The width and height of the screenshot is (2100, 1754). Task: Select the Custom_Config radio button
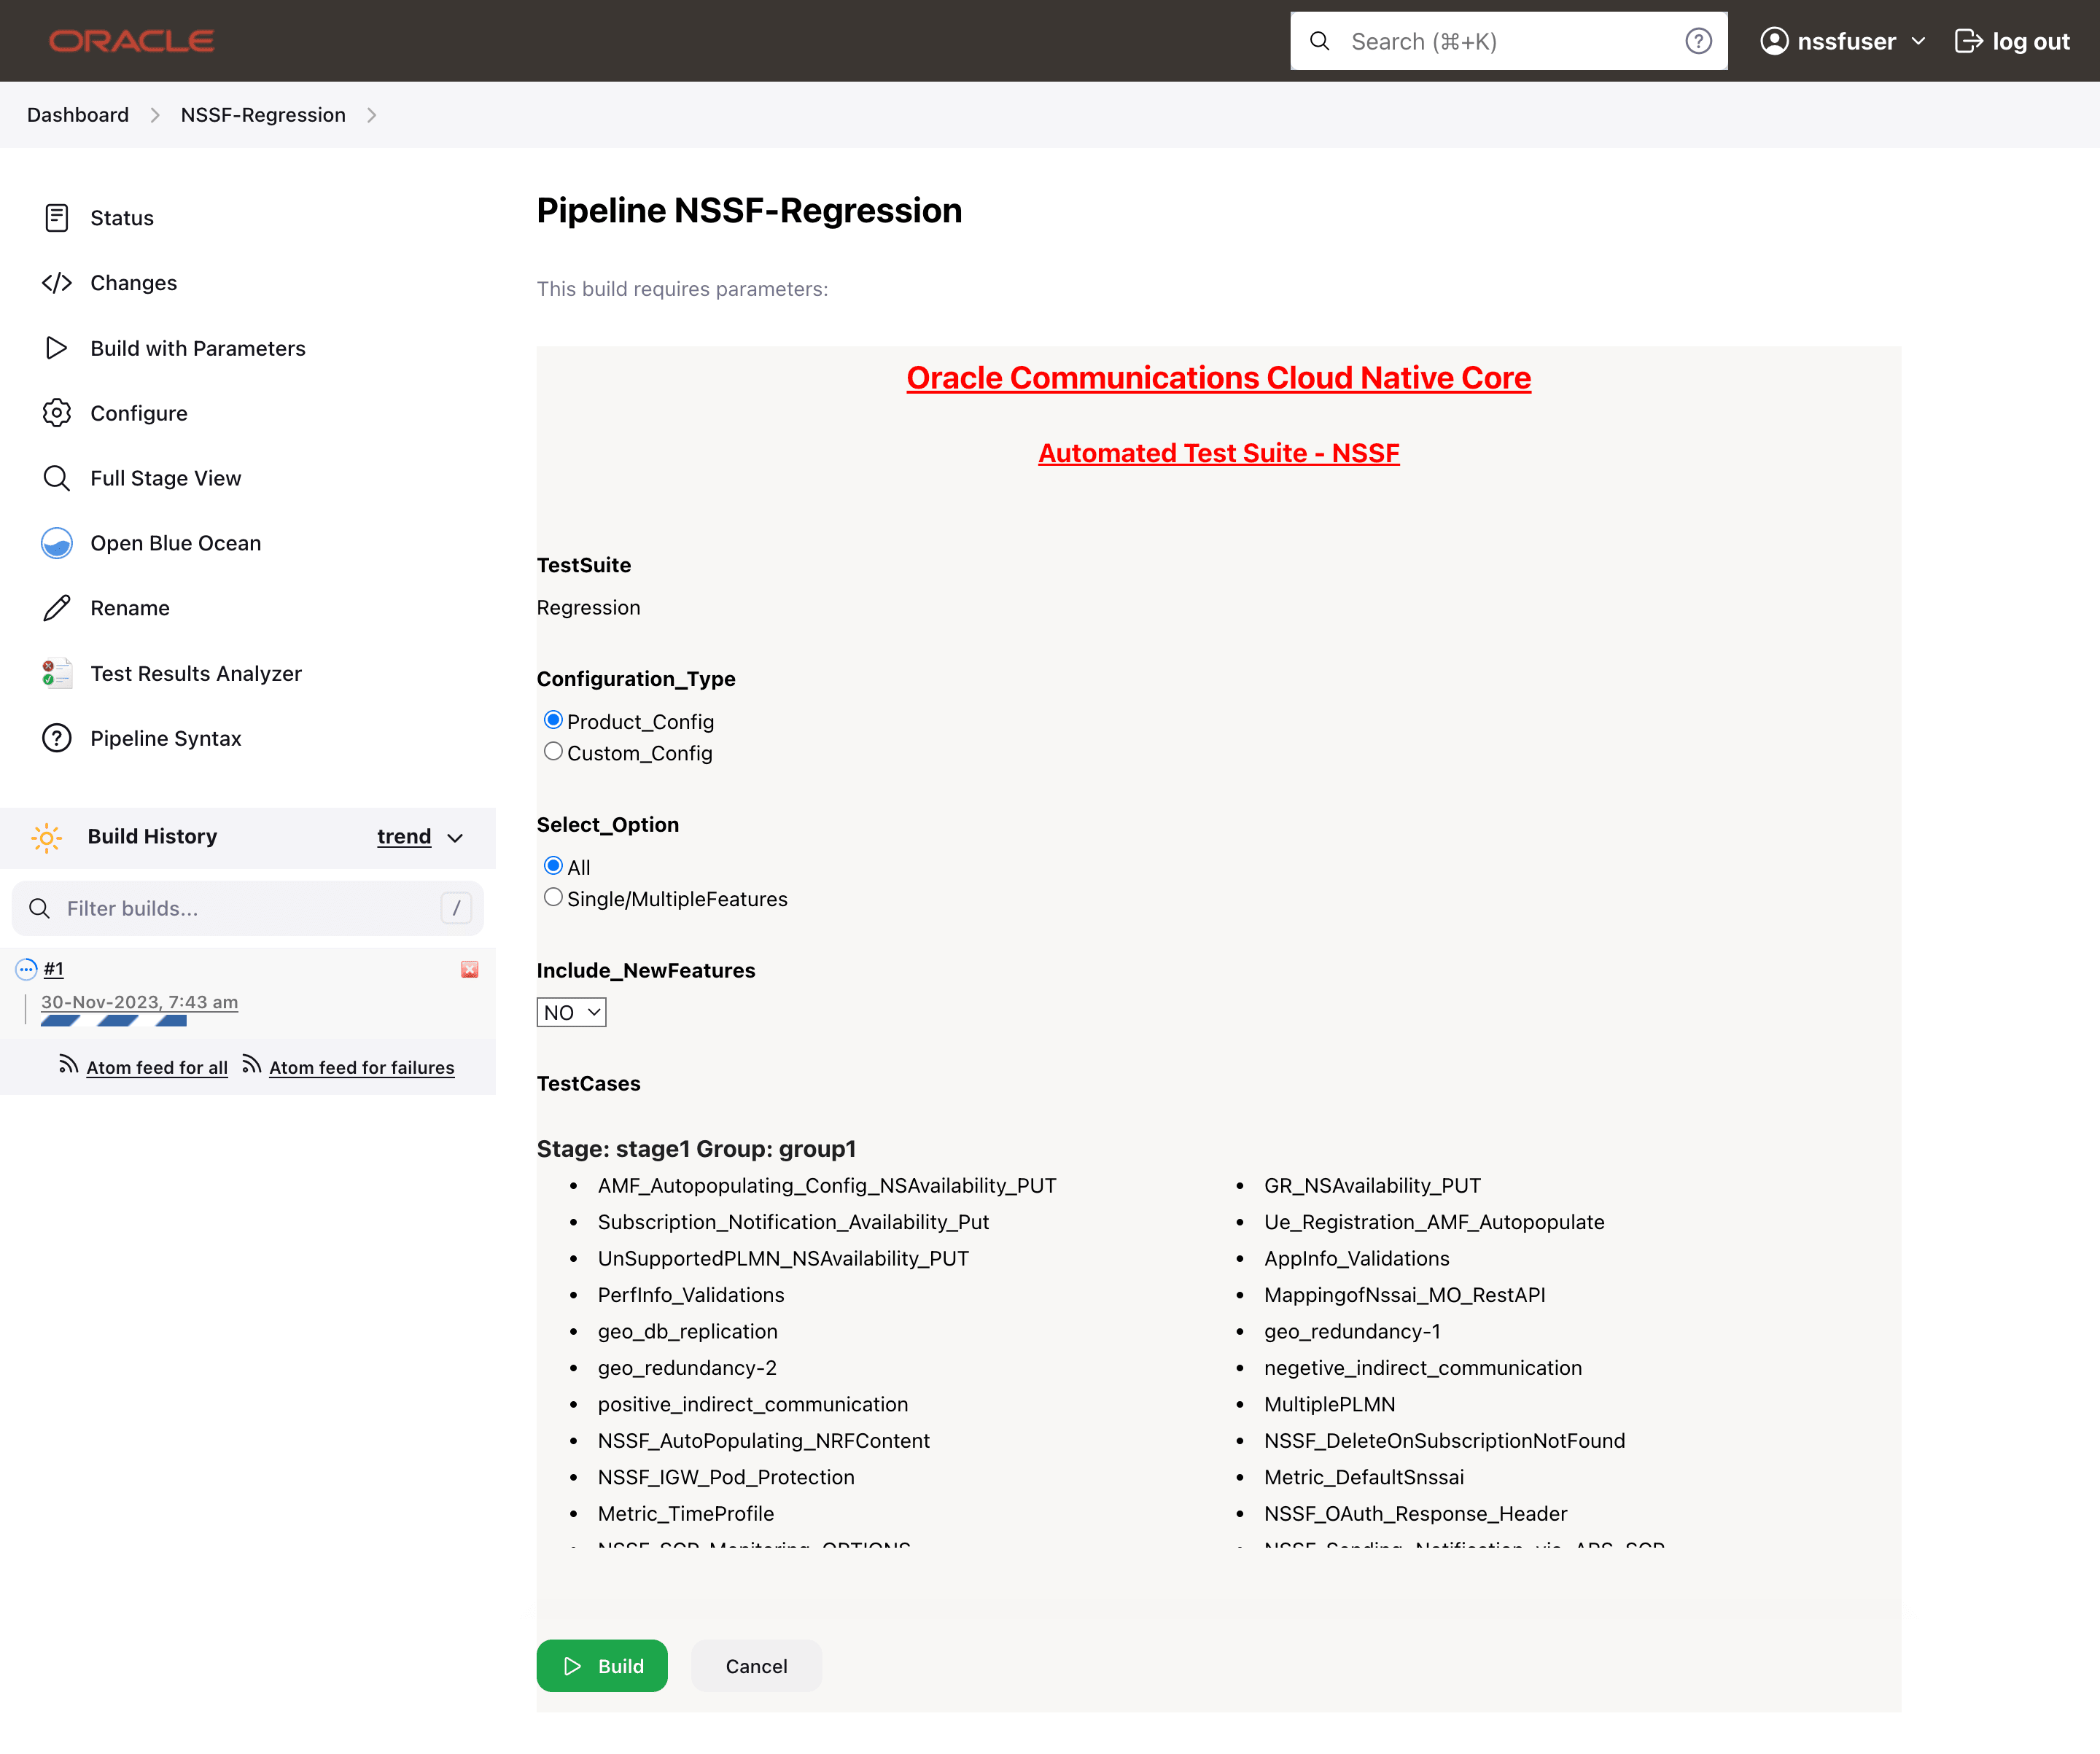(x=553, y=751)
